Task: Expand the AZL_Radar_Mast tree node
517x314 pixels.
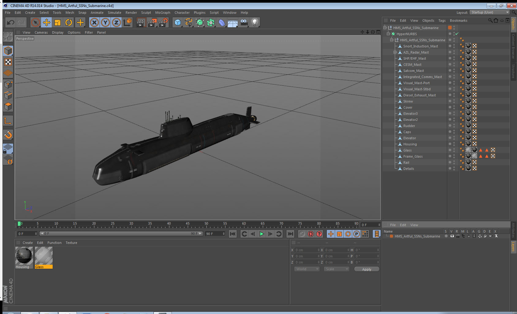Action: click(395, 52)
